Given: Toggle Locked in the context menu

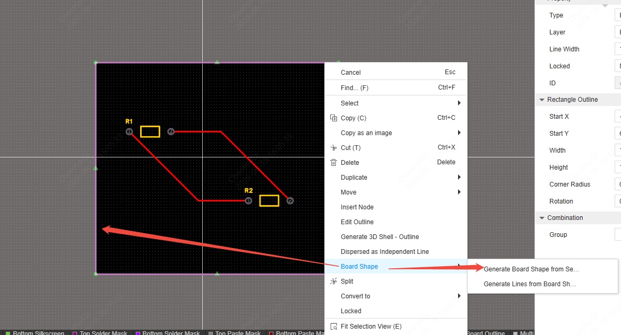Looking at the screenshot, I should pos(396,311).
